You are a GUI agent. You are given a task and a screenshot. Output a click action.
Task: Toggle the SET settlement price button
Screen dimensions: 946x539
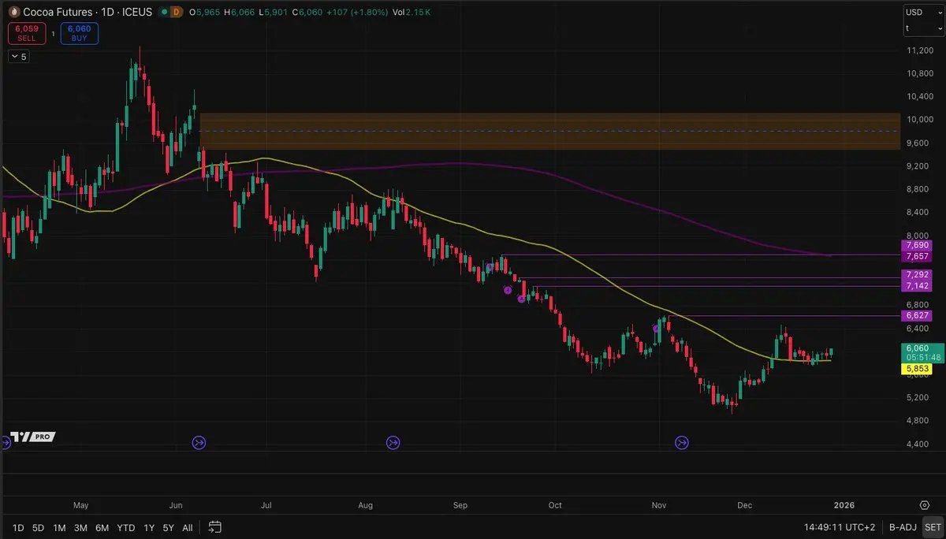[x=933, y=527]
